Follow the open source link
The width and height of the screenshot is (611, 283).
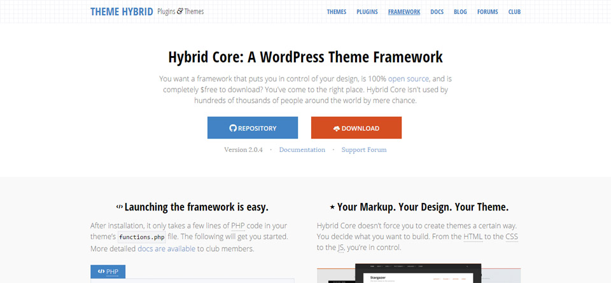tap(409, 79)
